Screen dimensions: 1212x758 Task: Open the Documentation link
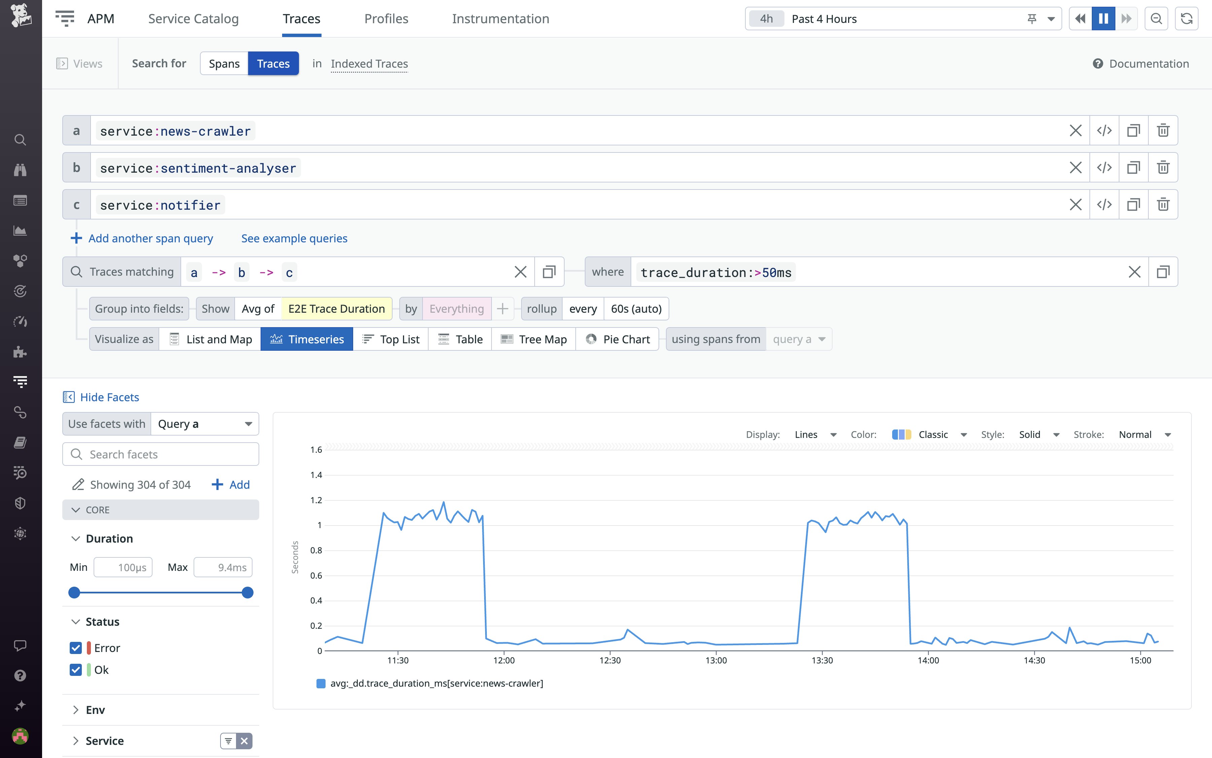click(x=1149, y=64)
